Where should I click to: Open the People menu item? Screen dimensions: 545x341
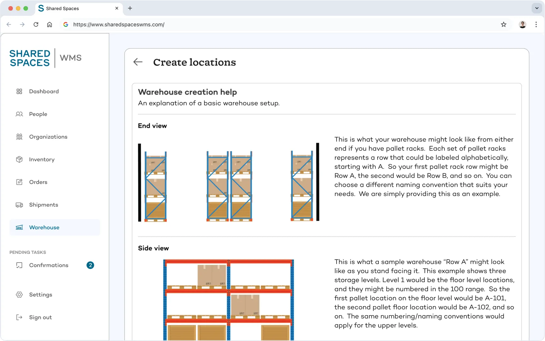[55, 114]
